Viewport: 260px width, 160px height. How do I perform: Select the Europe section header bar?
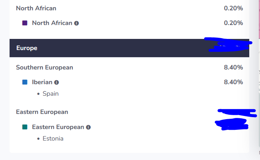pyautogui.click(x=129, y=48)
